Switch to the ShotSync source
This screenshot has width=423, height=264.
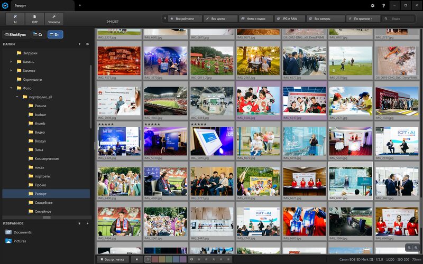click(x=16, y=34)
